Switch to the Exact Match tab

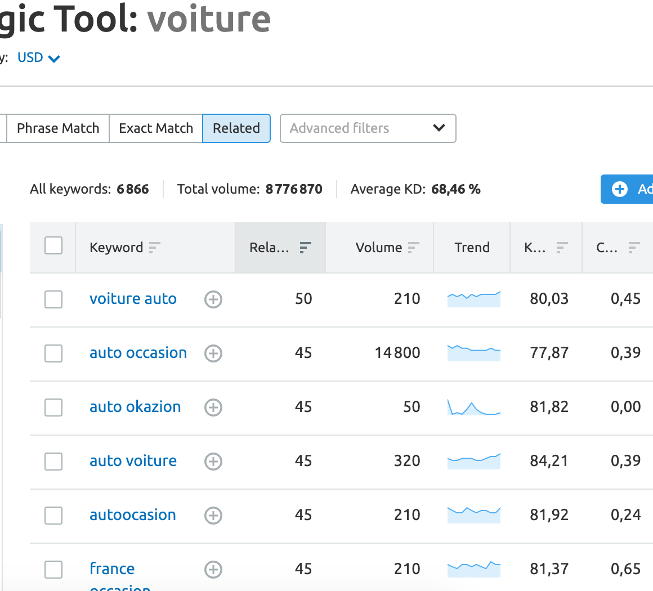pos(155,128)
